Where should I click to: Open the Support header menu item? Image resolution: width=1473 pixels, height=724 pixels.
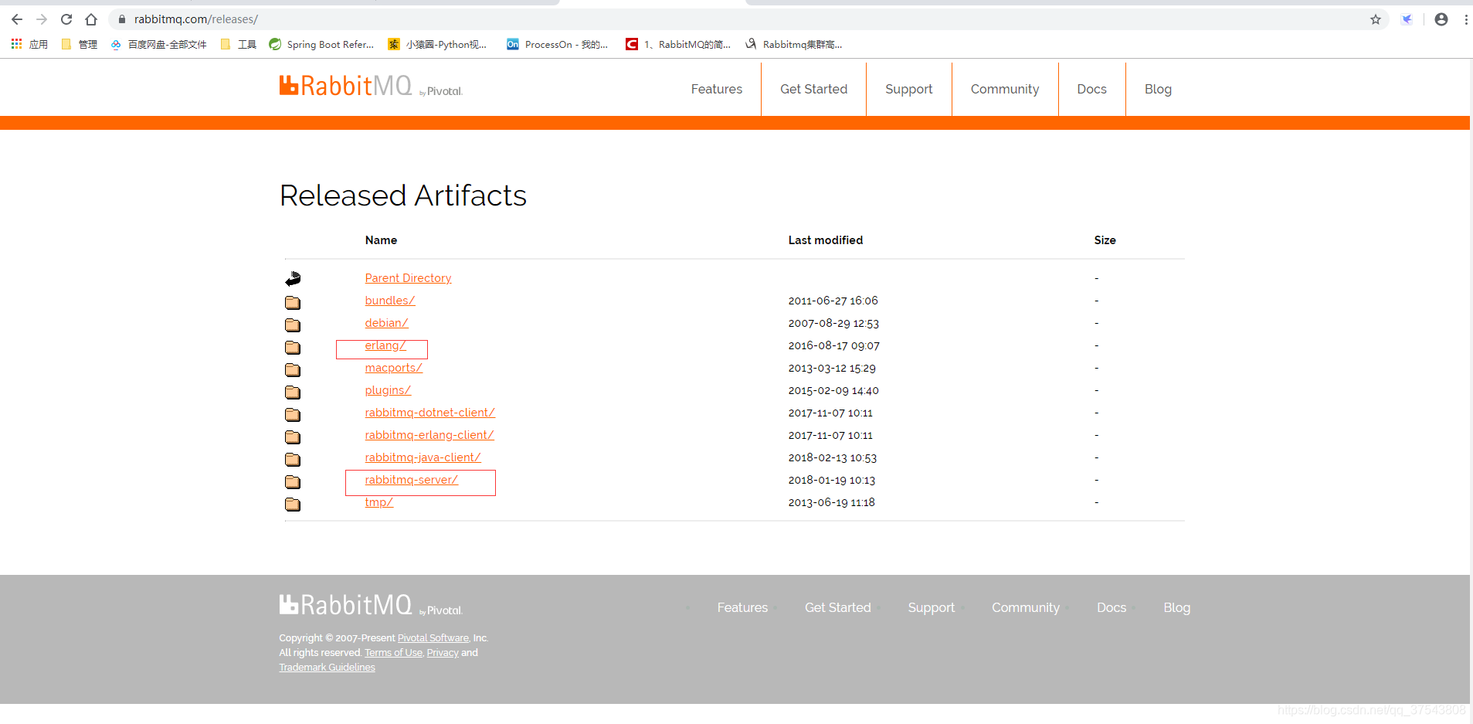[x=908, y=89]
